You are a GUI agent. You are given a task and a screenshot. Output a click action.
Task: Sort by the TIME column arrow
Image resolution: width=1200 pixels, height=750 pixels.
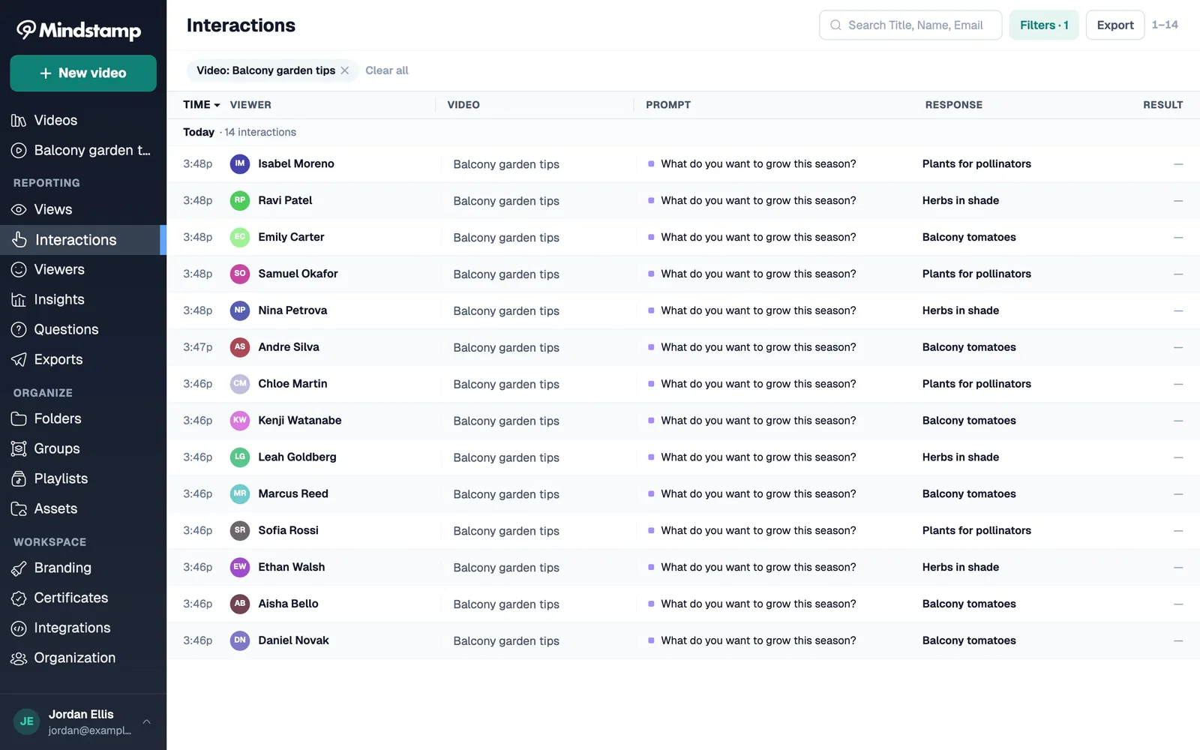coord(217,105)
